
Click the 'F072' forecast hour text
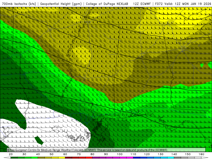(159, 4)
